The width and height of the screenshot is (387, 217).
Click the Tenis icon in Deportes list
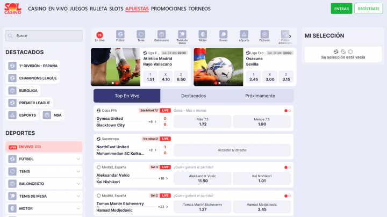tap(12, 171)
